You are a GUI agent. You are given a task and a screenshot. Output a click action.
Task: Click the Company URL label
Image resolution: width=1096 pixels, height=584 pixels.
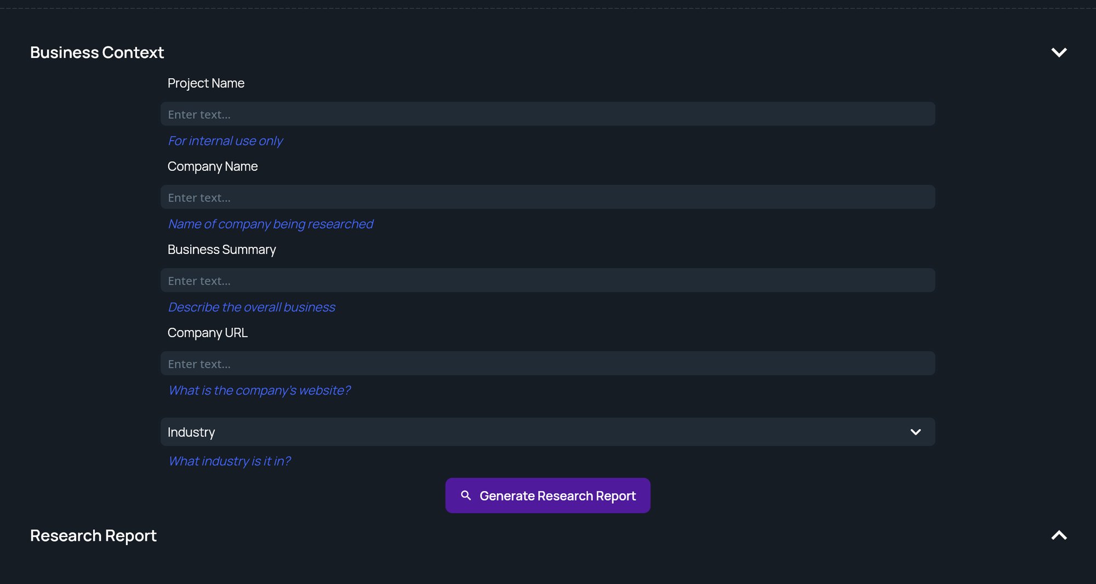pyautogui.click(x=208, y=333)
